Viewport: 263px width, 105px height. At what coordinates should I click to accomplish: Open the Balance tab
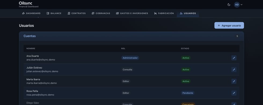pos(54,13)
